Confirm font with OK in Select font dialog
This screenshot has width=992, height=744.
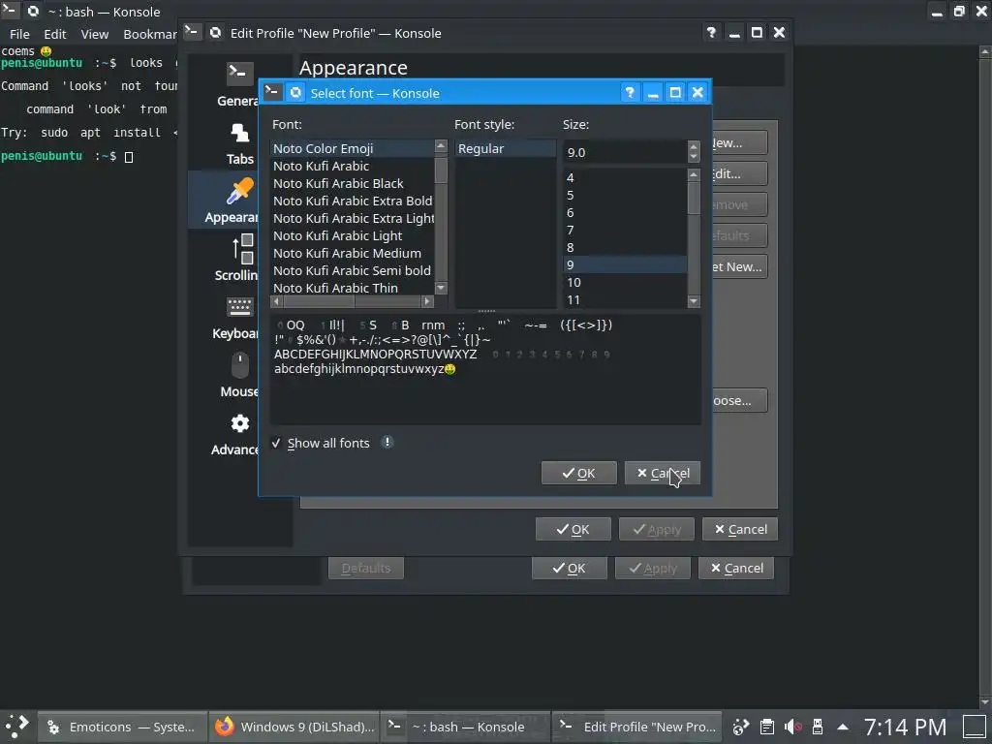pos(579,473)
